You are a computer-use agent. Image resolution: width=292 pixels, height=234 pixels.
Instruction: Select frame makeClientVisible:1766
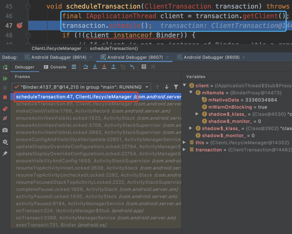(x=96, y=111)
